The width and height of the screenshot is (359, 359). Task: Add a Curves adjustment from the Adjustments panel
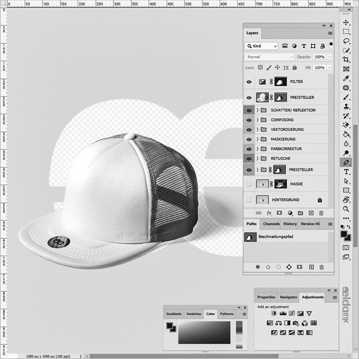[291, 313]
